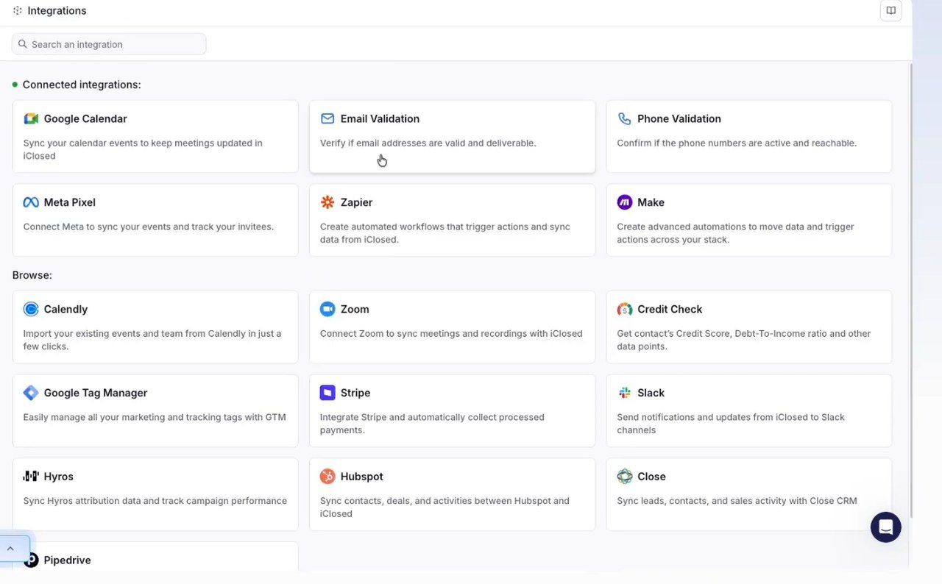This screenshot has width=942, height=584.
Task: Click the Hubspot logo icon
Action: click(x=327, y=477)
